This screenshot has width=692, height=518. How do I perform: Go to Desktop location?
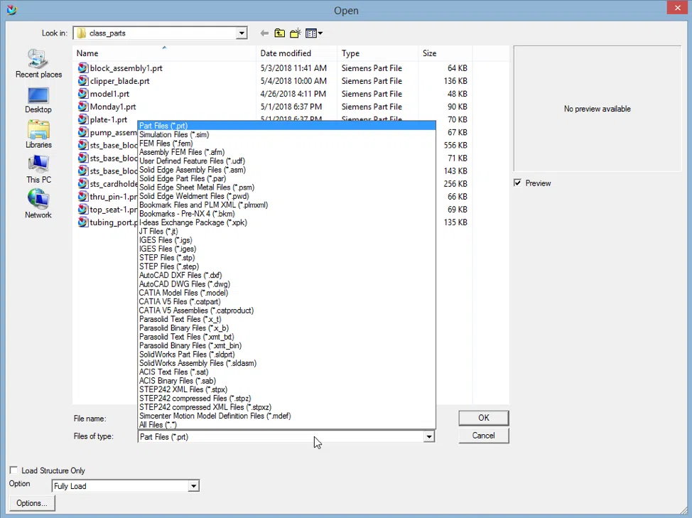click(x=38, y=100)
